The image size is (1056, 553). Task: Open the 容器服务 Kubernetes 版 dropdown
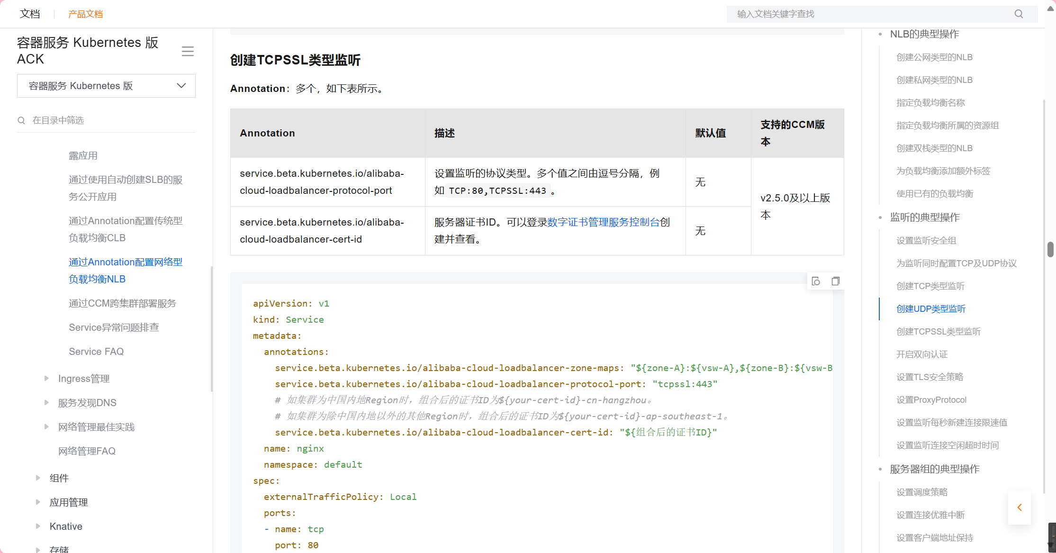tap(106, 86)
